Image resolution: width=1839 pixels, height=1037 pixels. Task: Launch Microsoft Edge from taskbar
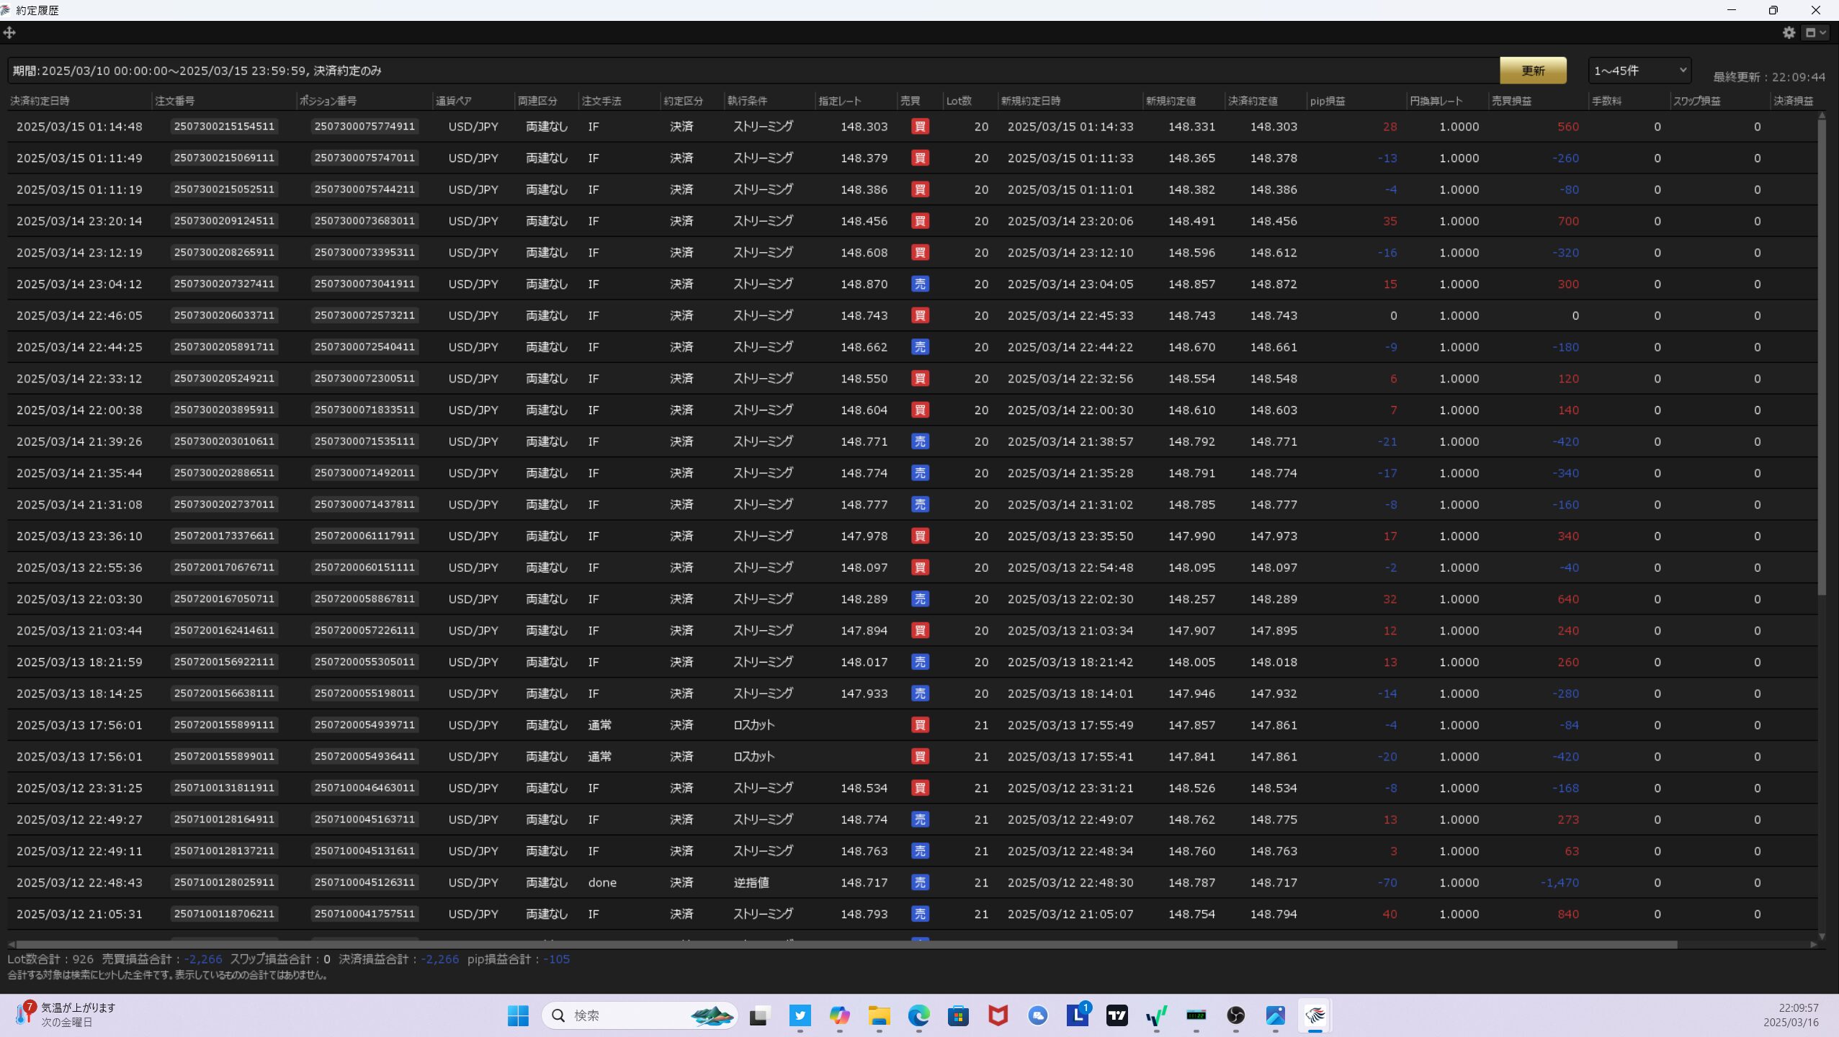918,1015
